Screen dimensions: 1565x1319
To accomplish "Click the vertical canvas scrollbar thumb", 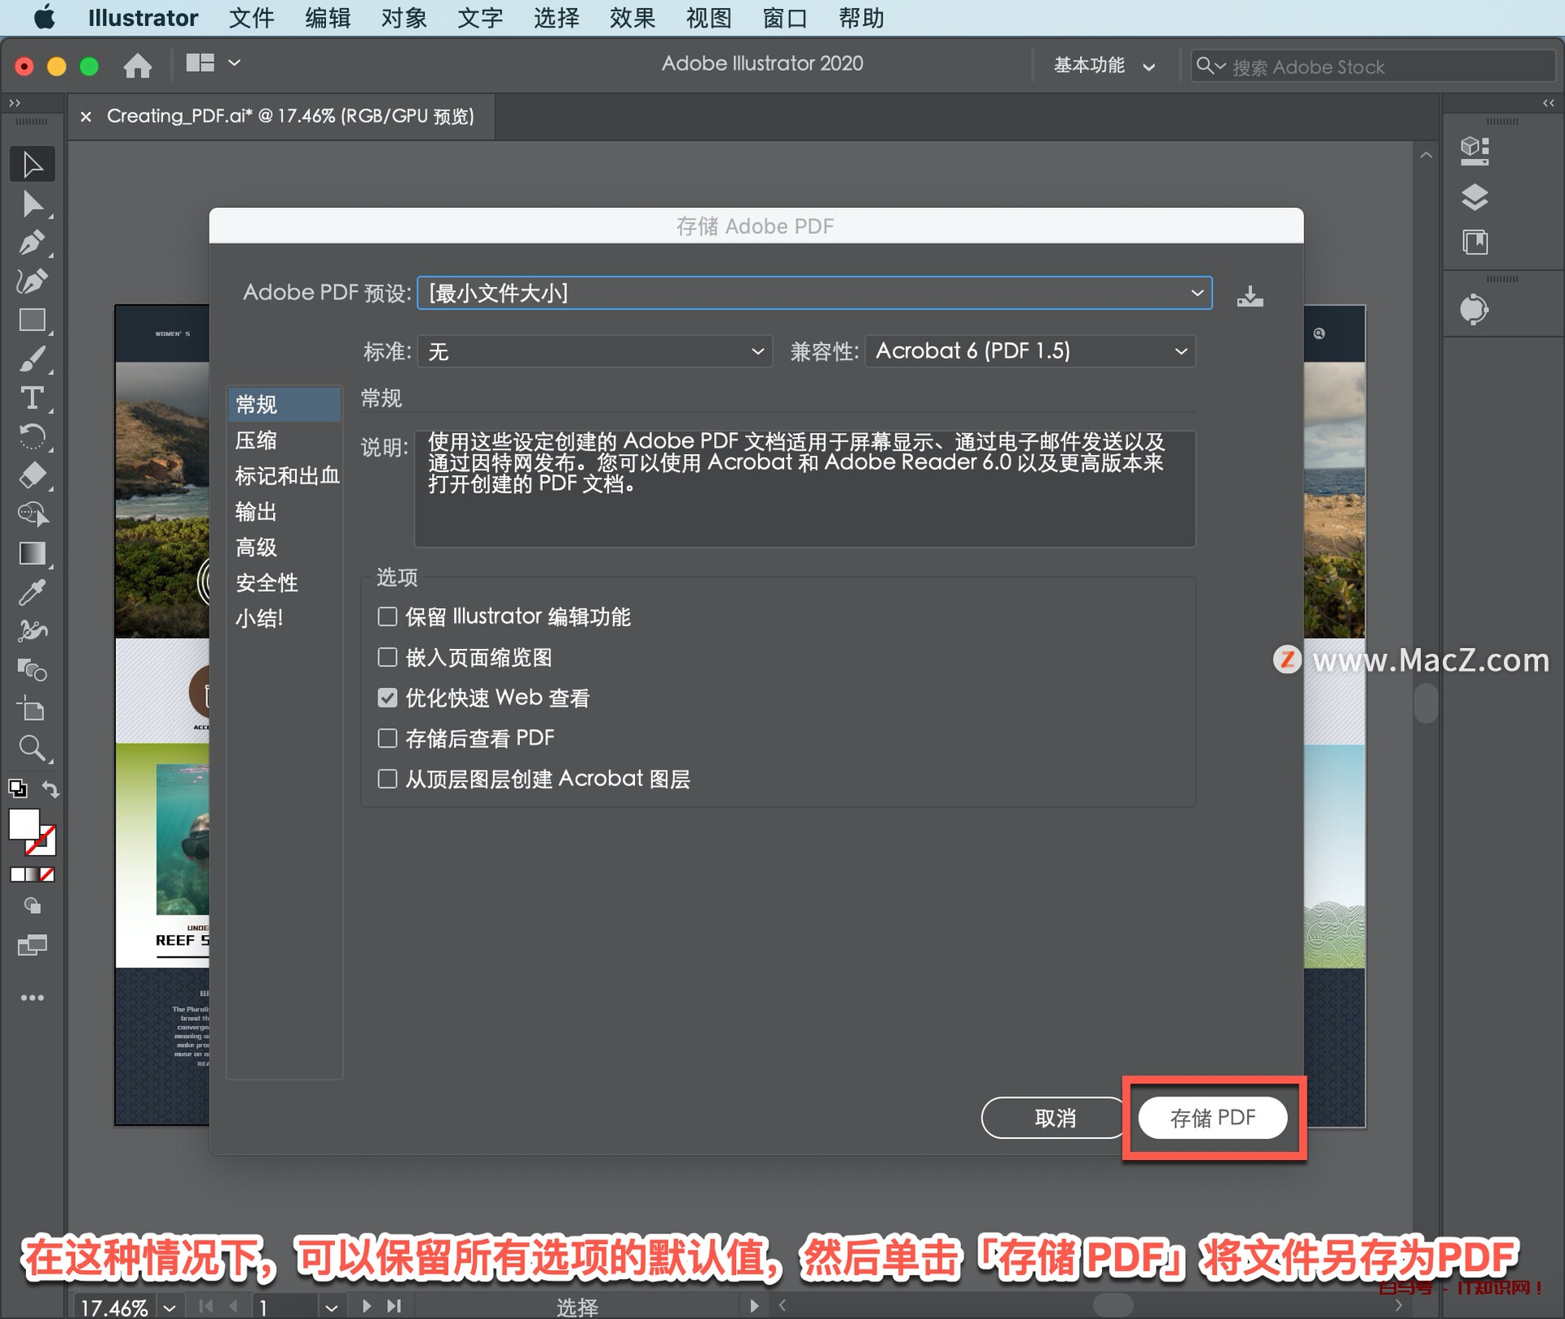I will pyautogui.click(x=1426, y=704).
